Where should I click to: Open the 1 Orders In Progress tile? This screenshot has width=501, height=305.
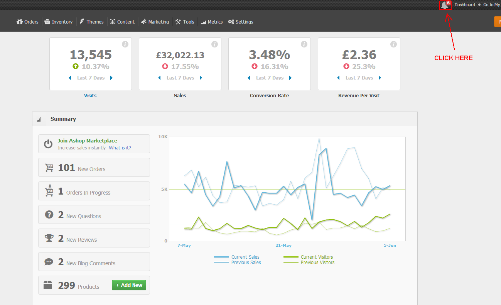pyautogui.click(x=94, y=191)
